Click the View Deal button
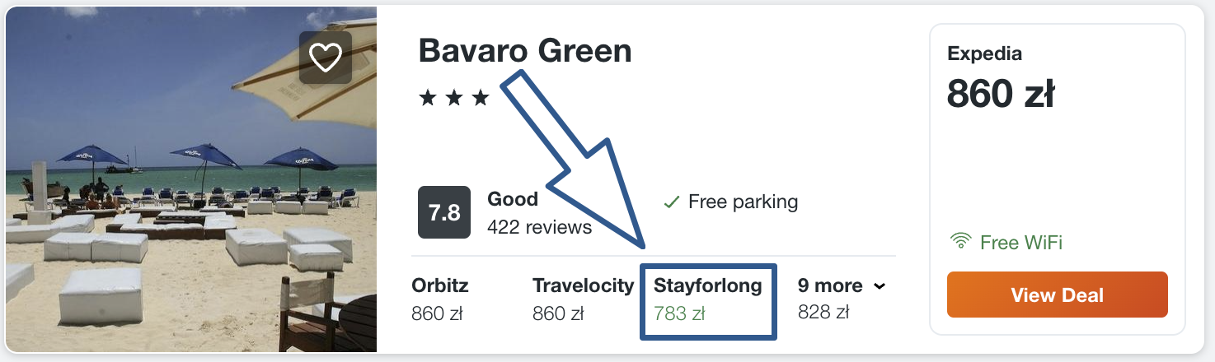Image resolution: width=1215 pixels, height=362 pixels. (1058, 295)
